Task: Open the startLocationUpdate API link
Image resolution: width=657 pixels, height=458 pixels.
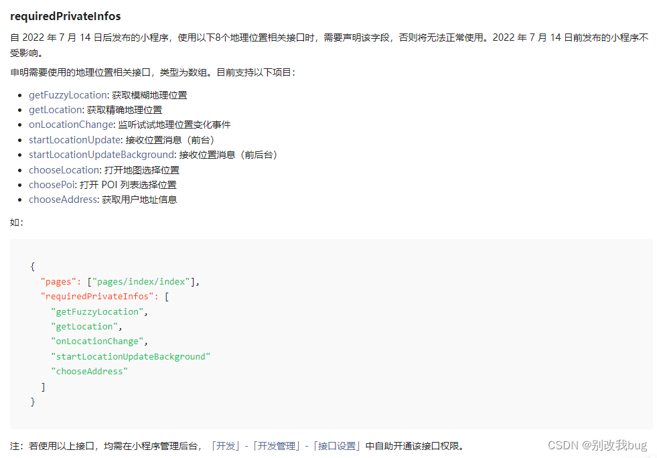Action: point(74,139)
